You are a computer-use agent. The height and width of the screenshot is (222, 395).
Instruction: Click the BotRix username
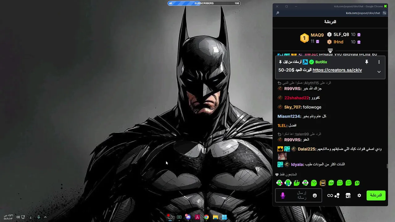click(x=321, y=62)
